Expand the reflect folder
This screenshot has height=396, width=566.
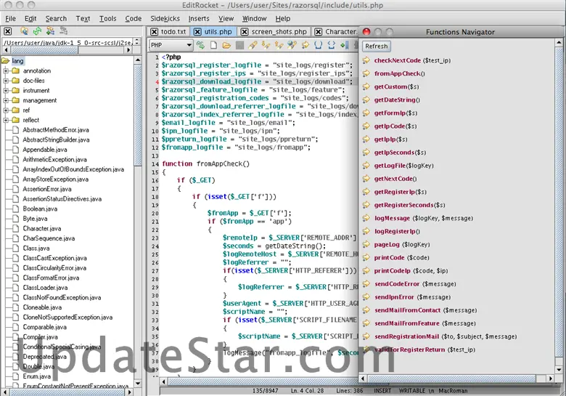(6, 120)
